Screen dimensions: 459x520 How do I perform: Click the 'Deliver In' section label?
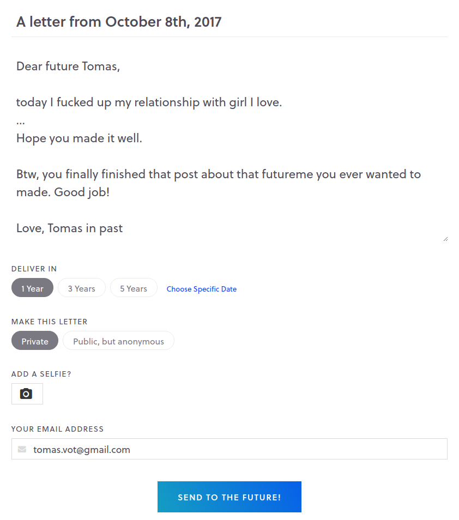pyautogui.click(x=34, y=269)
